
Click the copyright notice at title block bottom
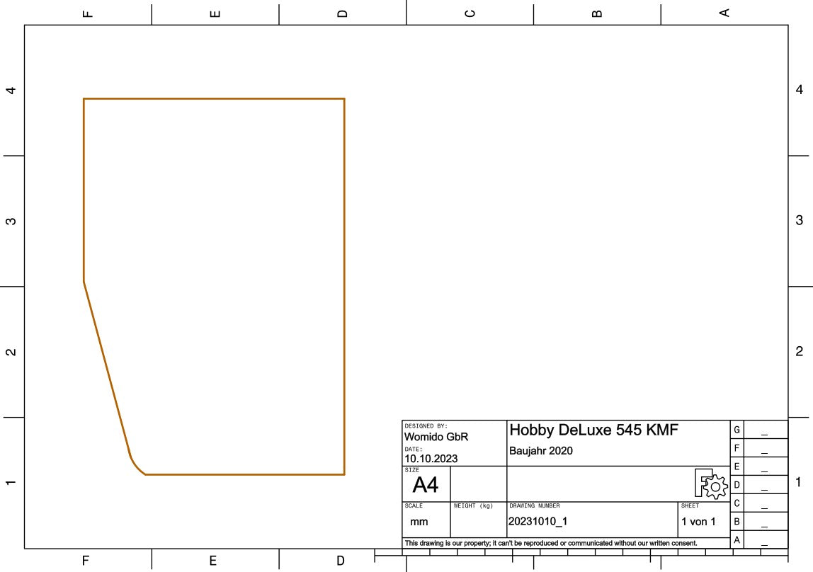[x=550, y=543]
